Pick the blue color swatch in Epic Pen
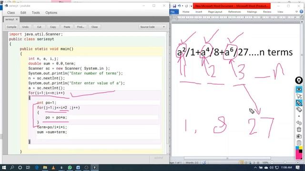The height and width of the screenshot is (171, 305). coord(297,148)
